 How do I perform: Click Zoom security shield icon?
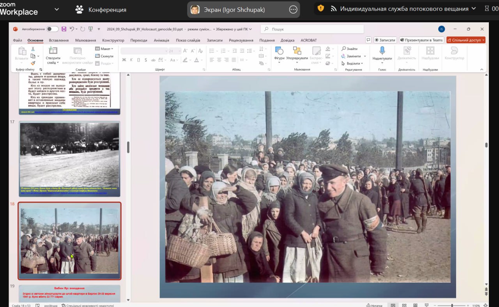320,8
